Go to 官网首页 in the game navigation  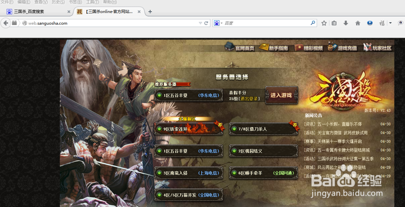point(239,48)
